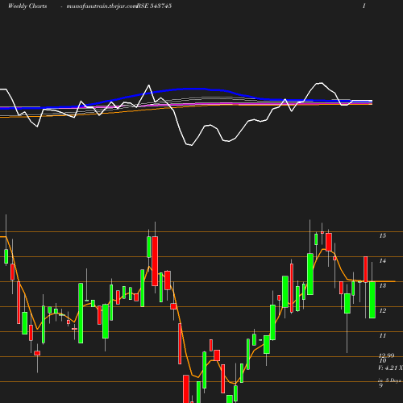Click the "Weekly Charts" title text
403x403 pixels.
tap(27, 6)
